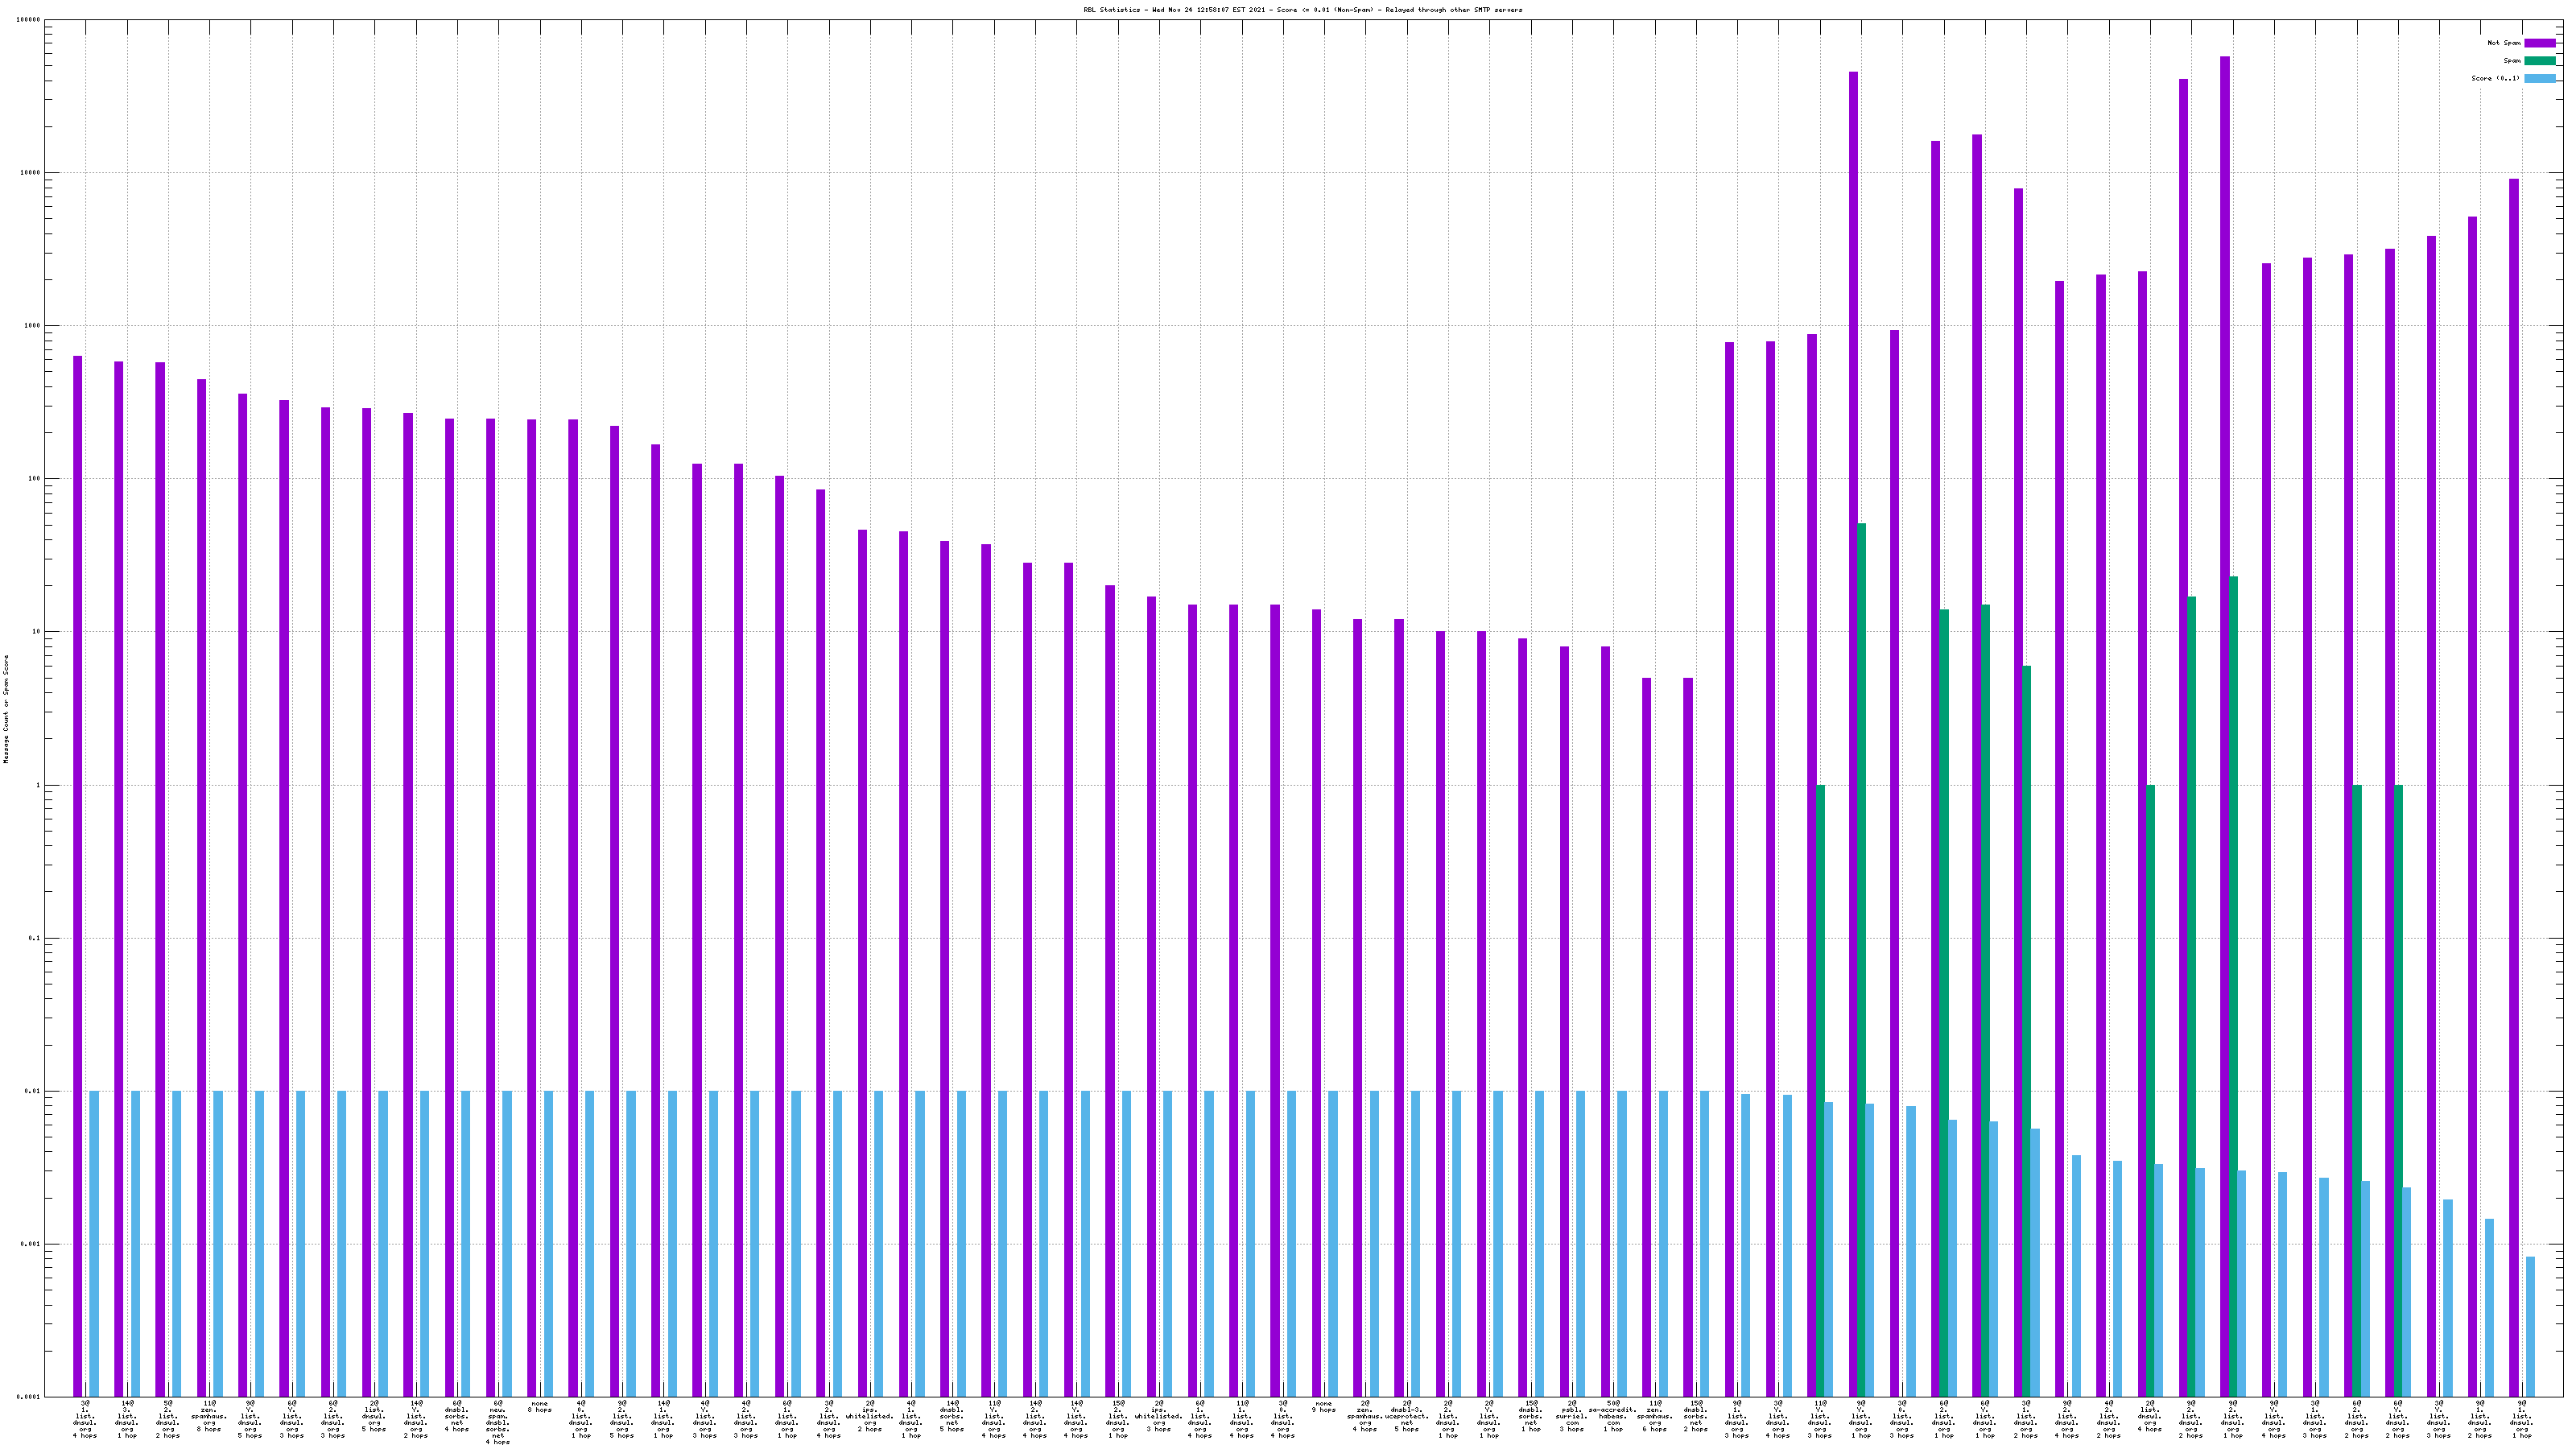Click the green Spam legend swatch
This screenshot has width=2576, height=1449.
point(2539,61)
